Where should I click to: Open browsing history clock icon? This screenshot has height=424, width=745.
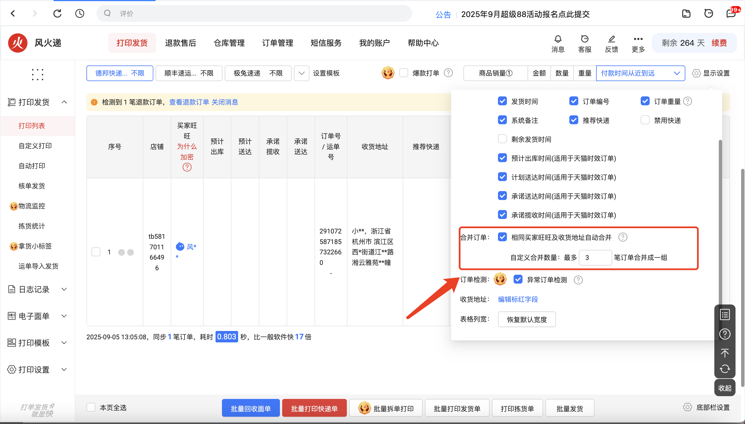coord(79,13)
